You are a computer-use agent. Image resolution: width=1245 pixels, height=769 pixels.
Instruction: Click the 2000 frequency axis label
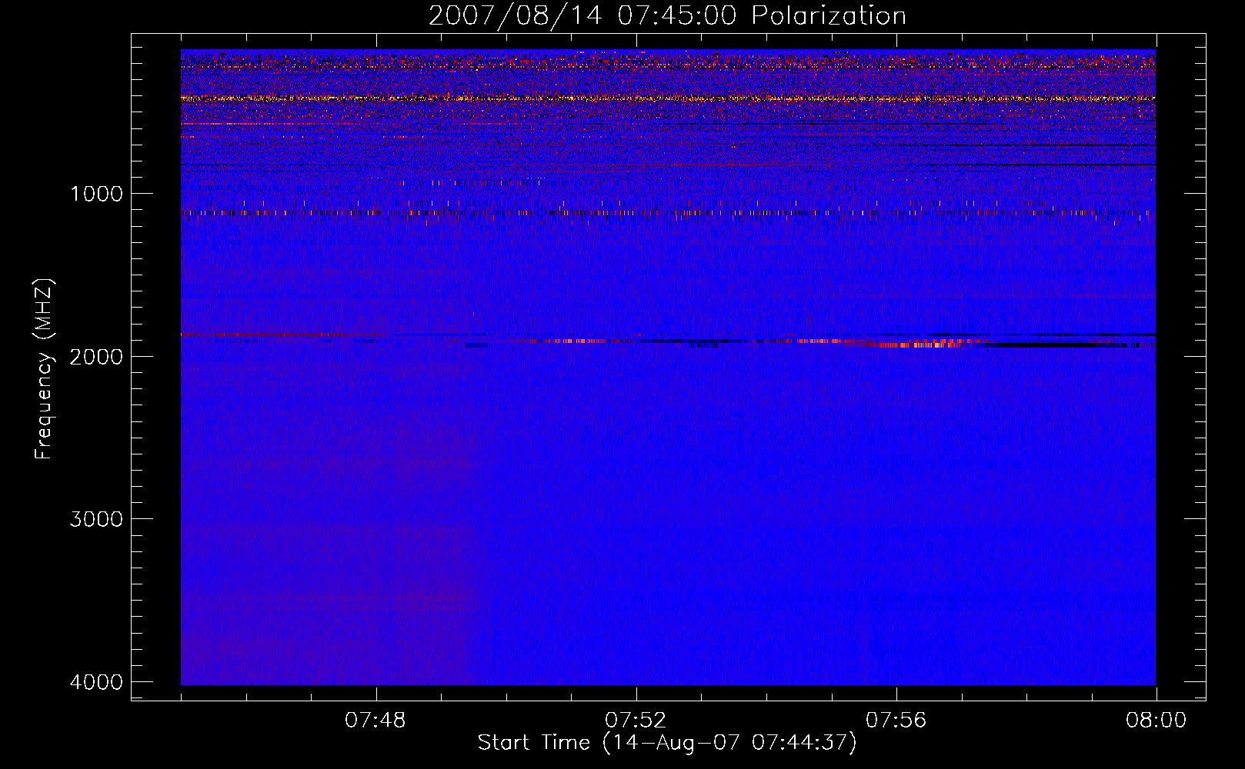[x=97, y=356]
